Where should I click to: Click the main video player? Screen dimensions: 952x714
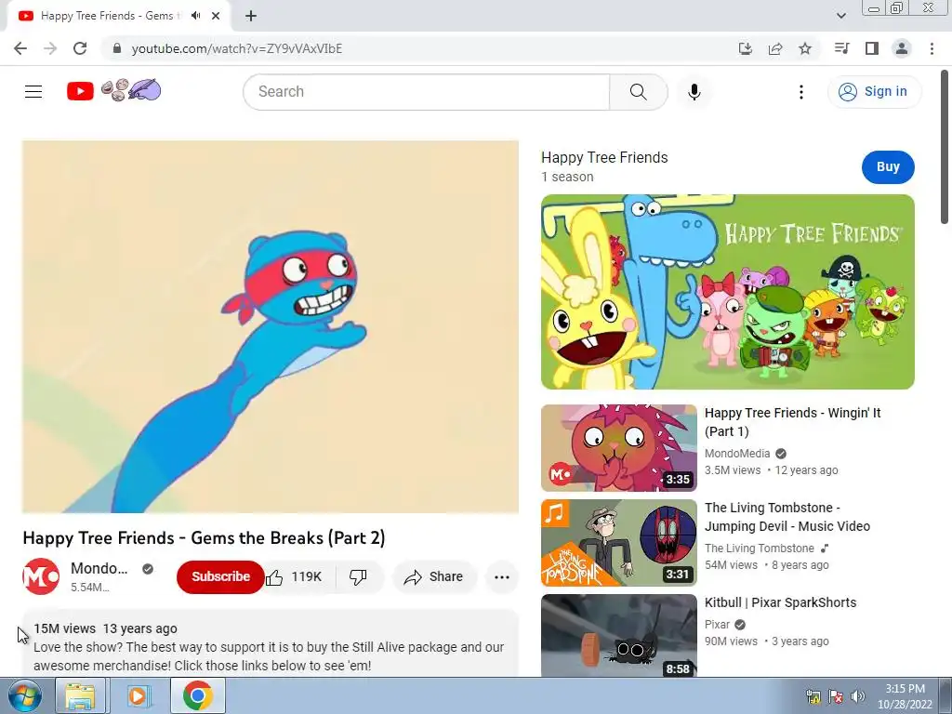(x=271, y=326)
